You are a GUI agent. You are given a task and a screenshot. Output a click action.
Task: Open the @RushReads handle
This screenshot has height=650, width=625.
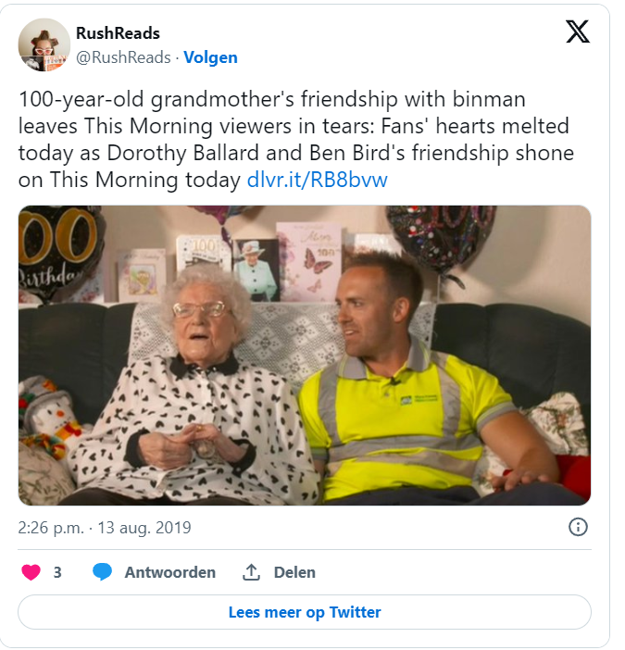pos(123,57)
